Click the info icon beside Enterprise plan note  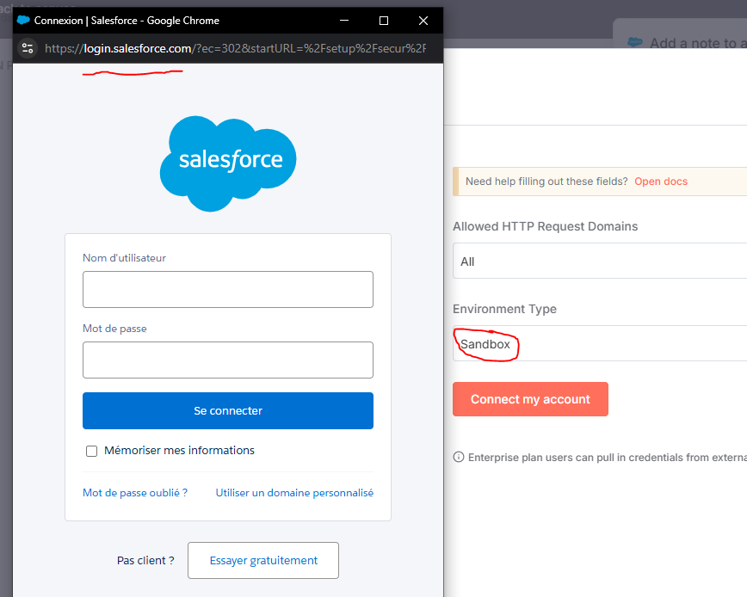[459, 458]
